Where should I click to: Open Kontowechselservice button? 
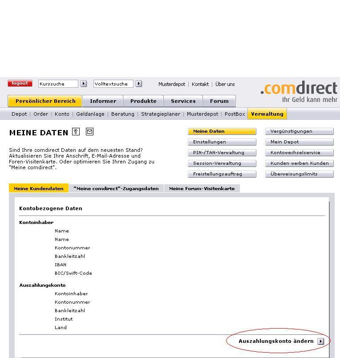click(300, 153)
